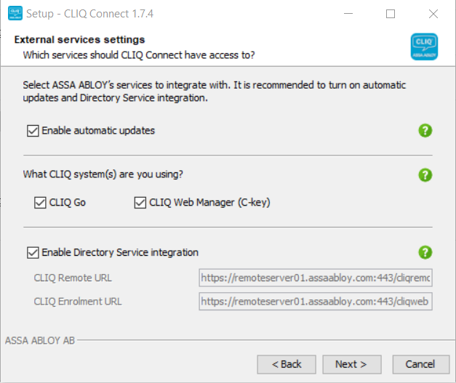This screenshot has height=383, width=456.
Task: Open help for CLIQ systems question
Action: click(425, 175)
